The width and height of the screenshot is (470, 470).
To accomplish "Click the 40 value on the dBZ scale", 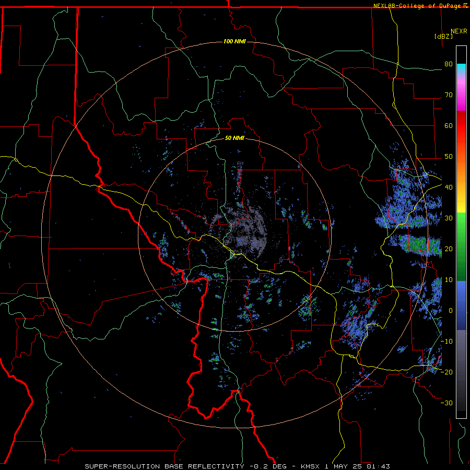I will (449, 187).
